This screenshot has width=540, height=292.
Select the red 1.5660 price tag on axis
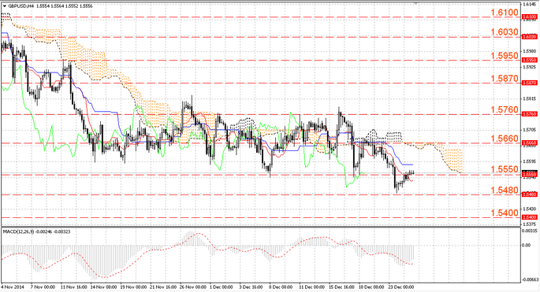529,142
